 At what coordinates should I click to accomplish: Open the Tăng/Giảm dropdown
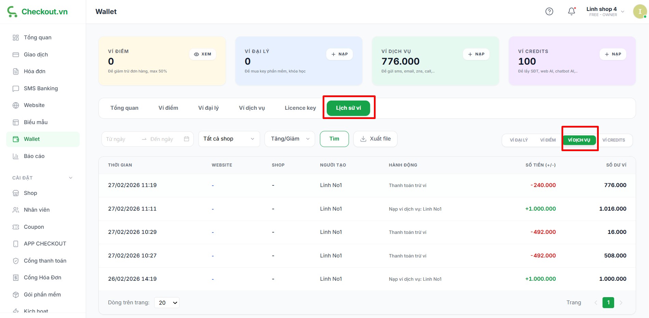[x=290, y=139]
